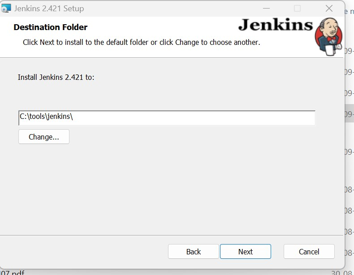Click the background column header at top right
The height and width of the screenshot is (275, 354).
(350, 11)
